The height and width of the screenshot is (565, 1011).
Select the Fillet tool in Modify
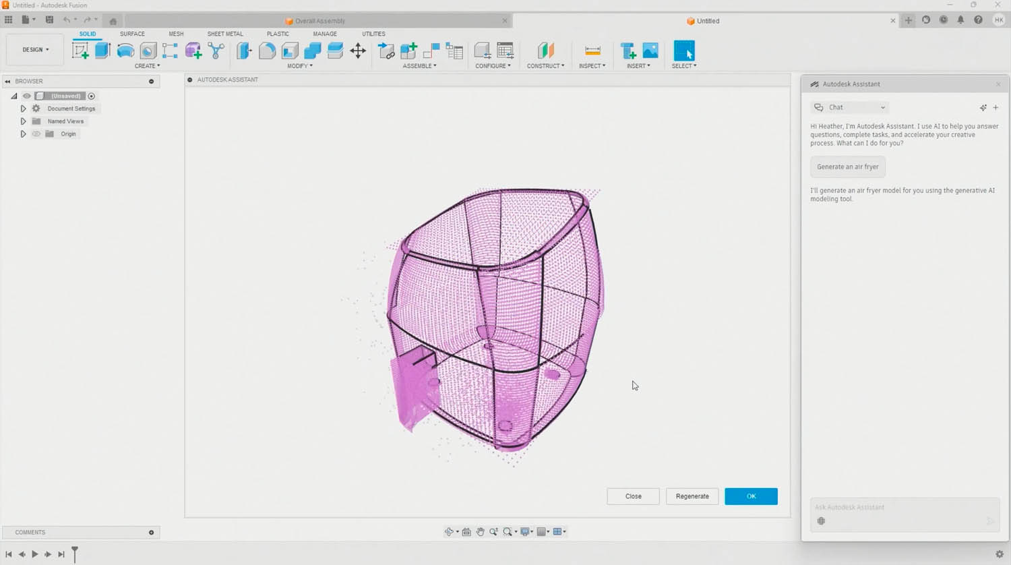click(268, 51)
